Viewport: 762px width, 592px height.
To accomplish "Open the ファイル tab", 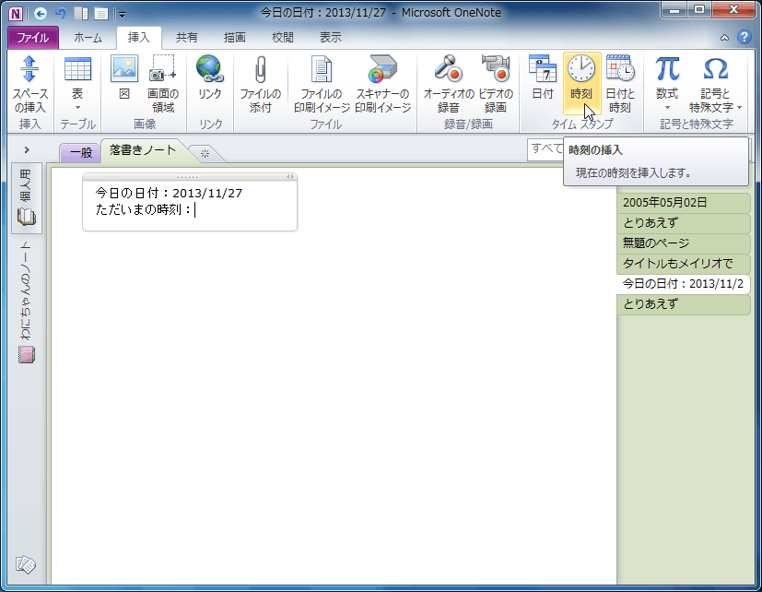I will [x=33, y=38].
